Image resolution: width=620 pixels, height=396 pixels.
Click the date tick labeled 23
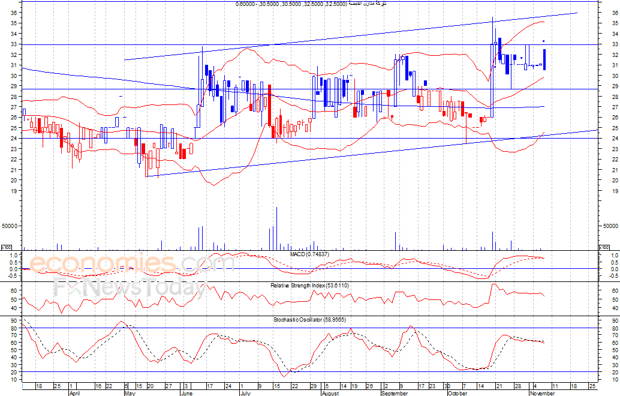432,386
